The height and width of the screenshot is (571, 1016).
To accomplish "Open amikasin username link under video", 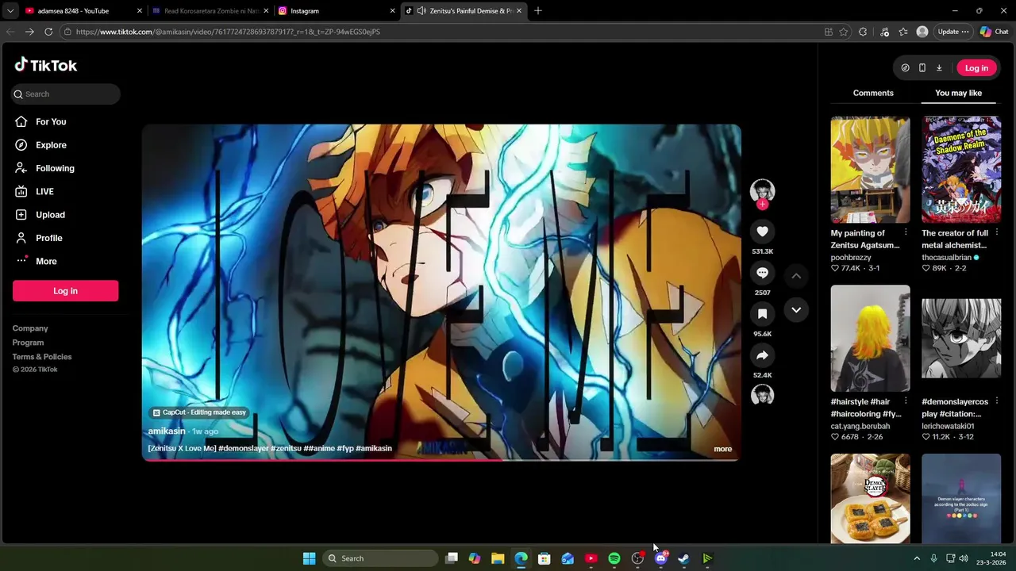I will 167,431.
